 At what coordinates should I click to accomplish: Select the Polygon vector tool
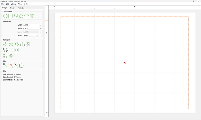(27, 16)
